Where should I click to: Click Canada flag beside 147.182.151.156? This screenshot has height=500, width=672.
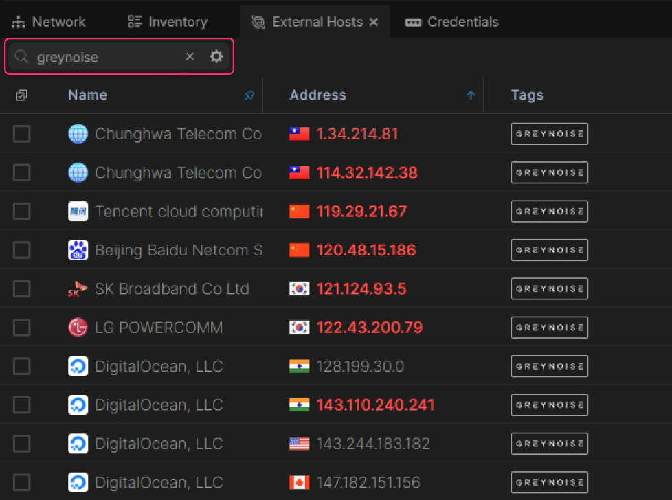[299, 482]
